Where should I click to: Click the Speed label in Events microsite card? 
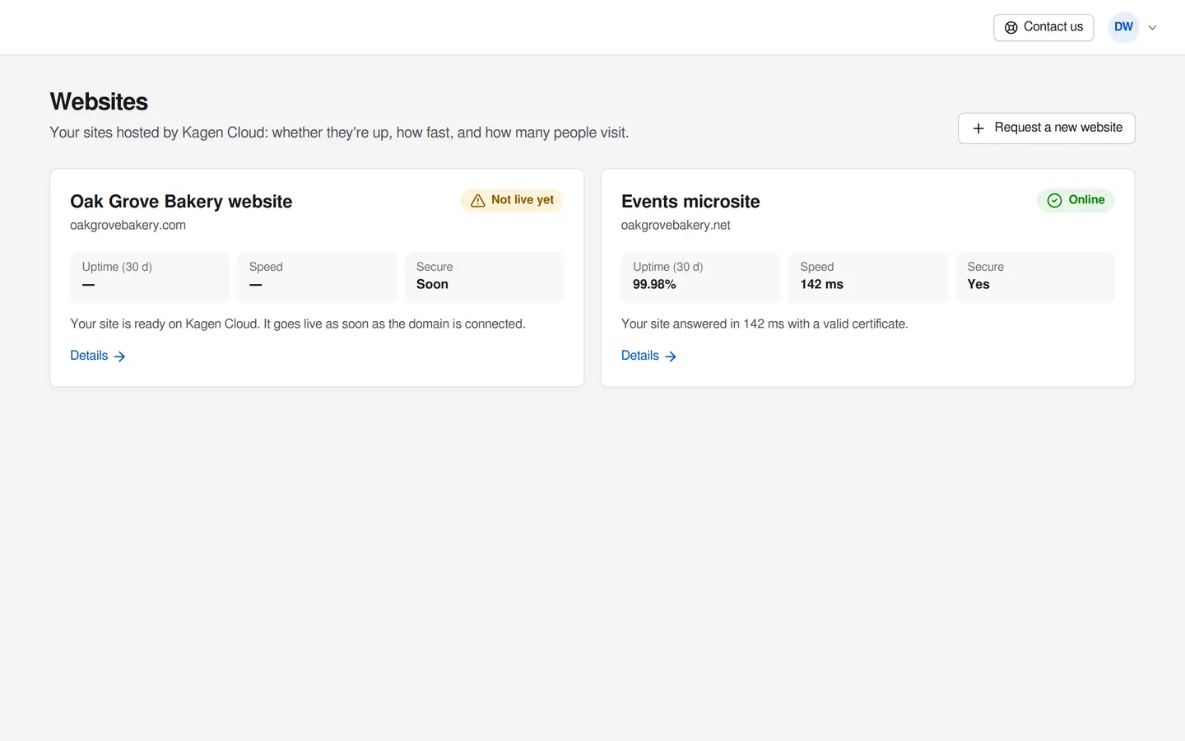point(817,267)
